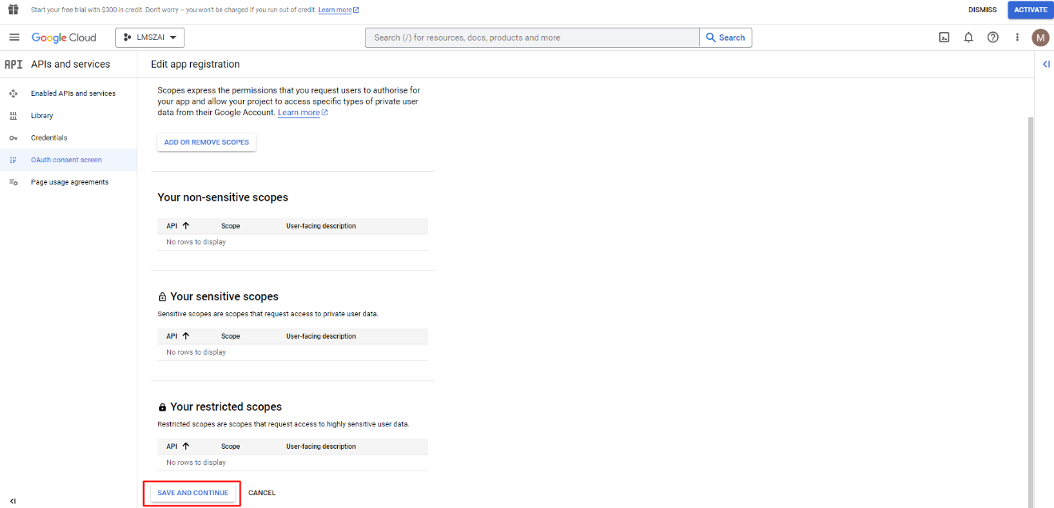Image resolution: width=1054 pixels, height=508 pixels.
Task: Click the page vertical scrollbar
Action: click(x=1030, y=312)
